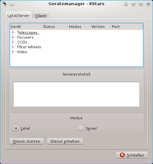
Task: Expand the Telescopes tree node
Action: tap(13, 32)
